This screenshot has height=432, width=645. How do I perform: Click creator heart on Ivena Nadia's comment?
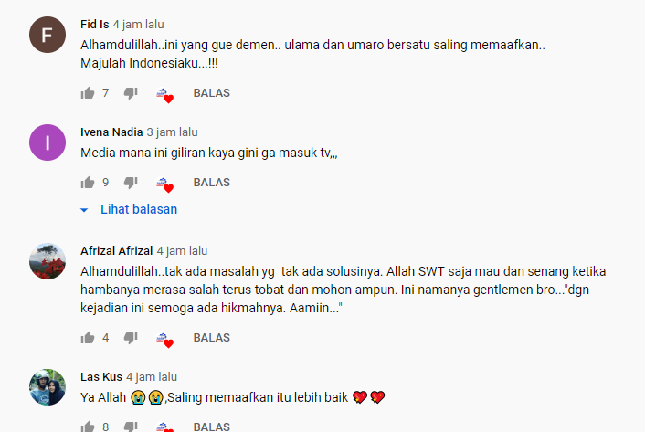coord(165,185)
